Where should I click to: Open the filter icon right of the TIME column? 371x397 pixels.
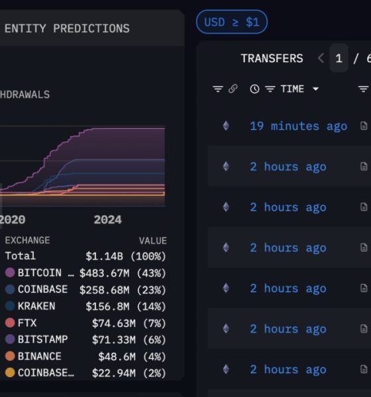click(364, 89)
